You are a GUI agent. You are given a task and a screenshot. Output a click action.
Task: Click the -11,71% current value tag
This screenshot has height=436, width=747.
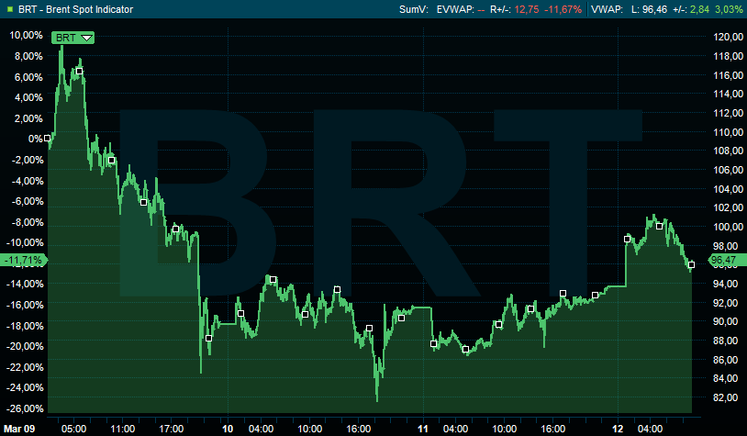[23, 261]
